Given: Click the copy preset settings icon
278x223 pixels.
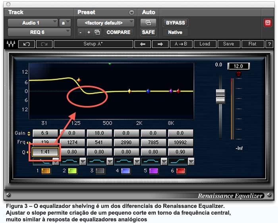Looking at the screenshot, I should click(97, 32).
